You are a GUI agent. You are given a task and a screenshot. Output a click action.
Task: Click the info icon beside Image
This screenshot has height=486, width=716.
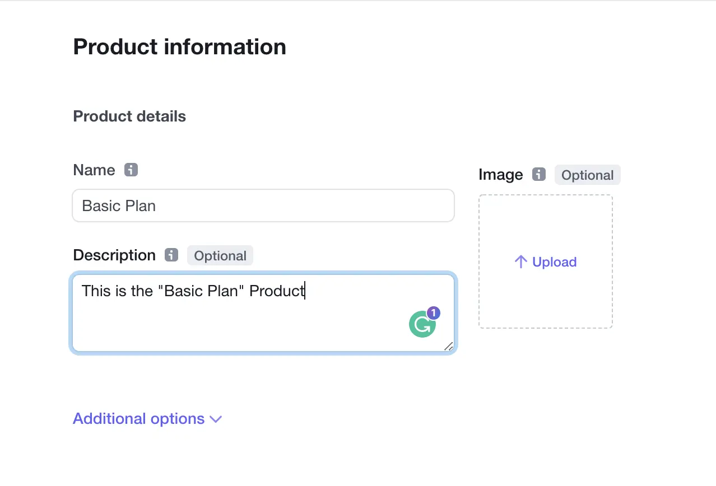point(539,174)
